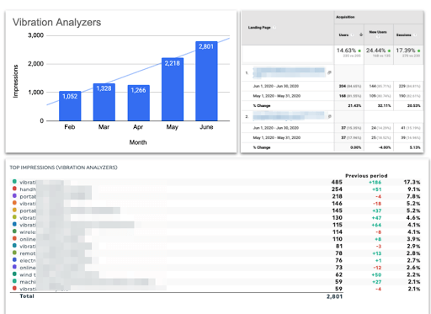Click the Vibration Analyzers chart title
Image resolution: width=431 pixels, height=314 pixels.
[x=56, y=22]
